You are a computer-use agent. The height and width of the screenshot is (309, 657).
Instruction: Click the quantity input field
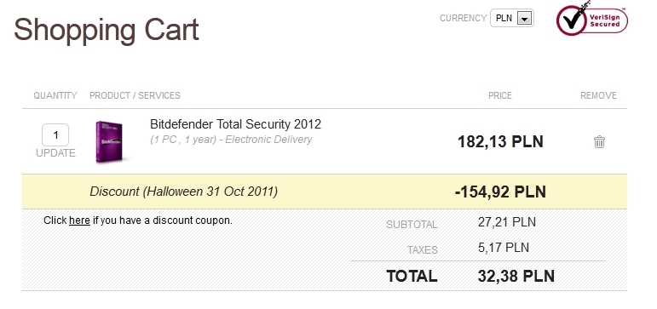tap(55, 134)
